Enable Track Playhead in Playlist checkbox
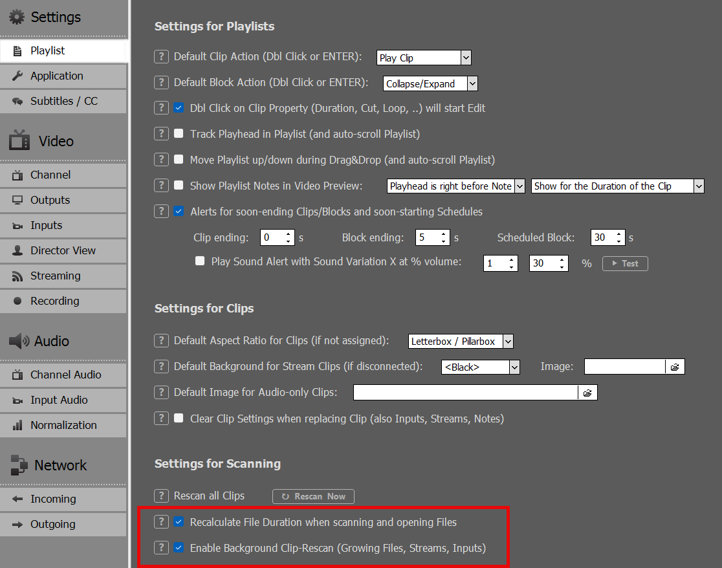This screenshot has width=722, height=568. pyautogui.click(x=179, y=134)
